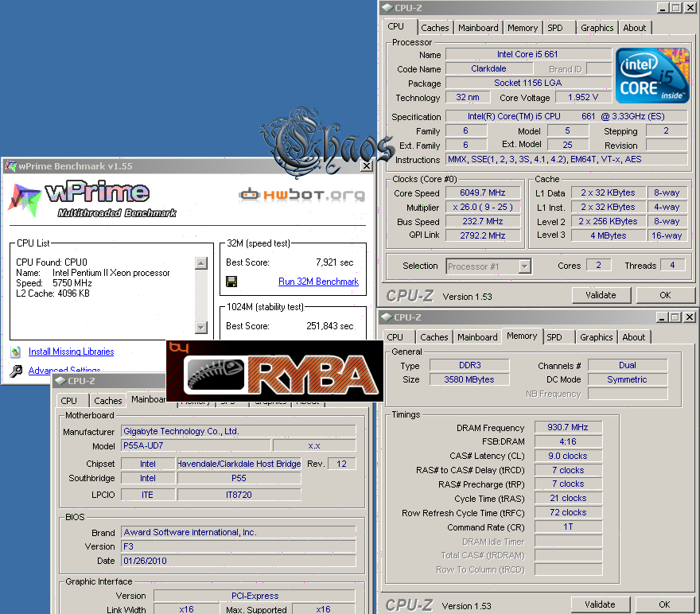Close the wPrime Benchmark window

366,166
